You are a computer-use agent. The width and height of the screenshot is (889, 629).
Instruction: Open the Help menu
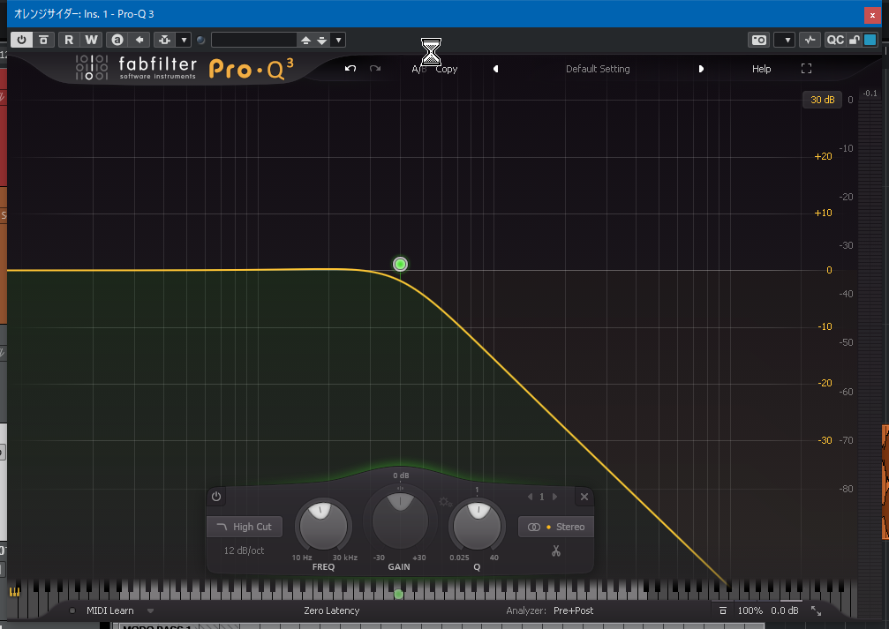(761, 69)
